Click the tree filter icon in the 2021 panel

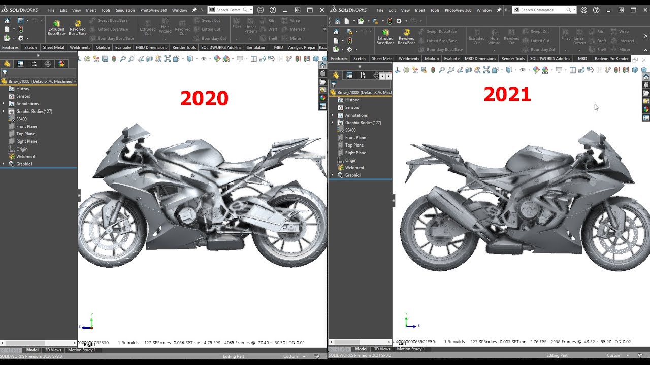click(x=334, y=84)
